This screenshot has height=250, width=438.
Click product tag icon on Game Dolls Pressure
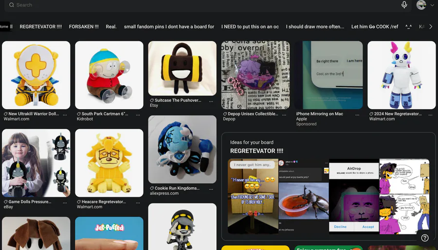click(5, 202)
